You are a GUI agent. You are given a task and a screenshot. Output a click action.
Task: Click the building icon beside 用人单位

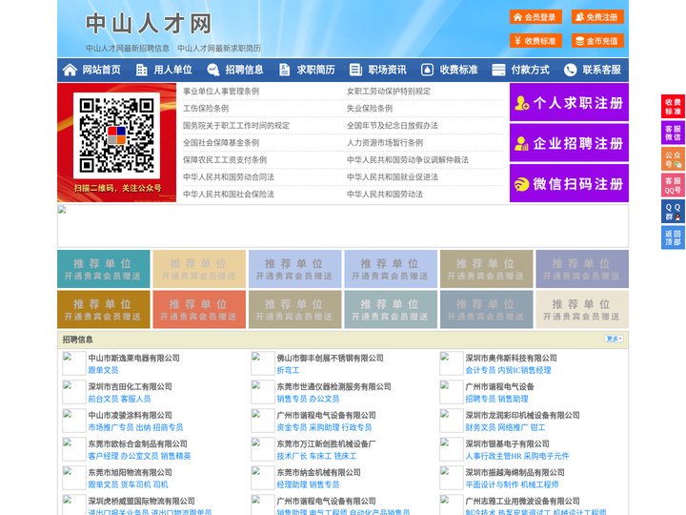pos(141,70)
